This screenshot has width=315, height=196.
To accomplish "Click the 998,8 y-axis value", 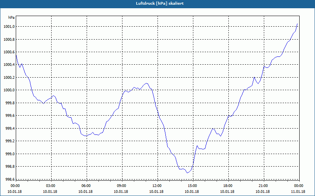I will [x=10, y=167].
